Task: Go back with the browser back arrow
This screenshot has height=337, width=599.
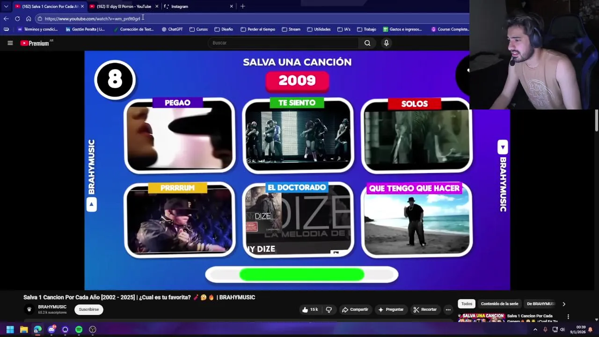Action: click(x=6, y=19)
